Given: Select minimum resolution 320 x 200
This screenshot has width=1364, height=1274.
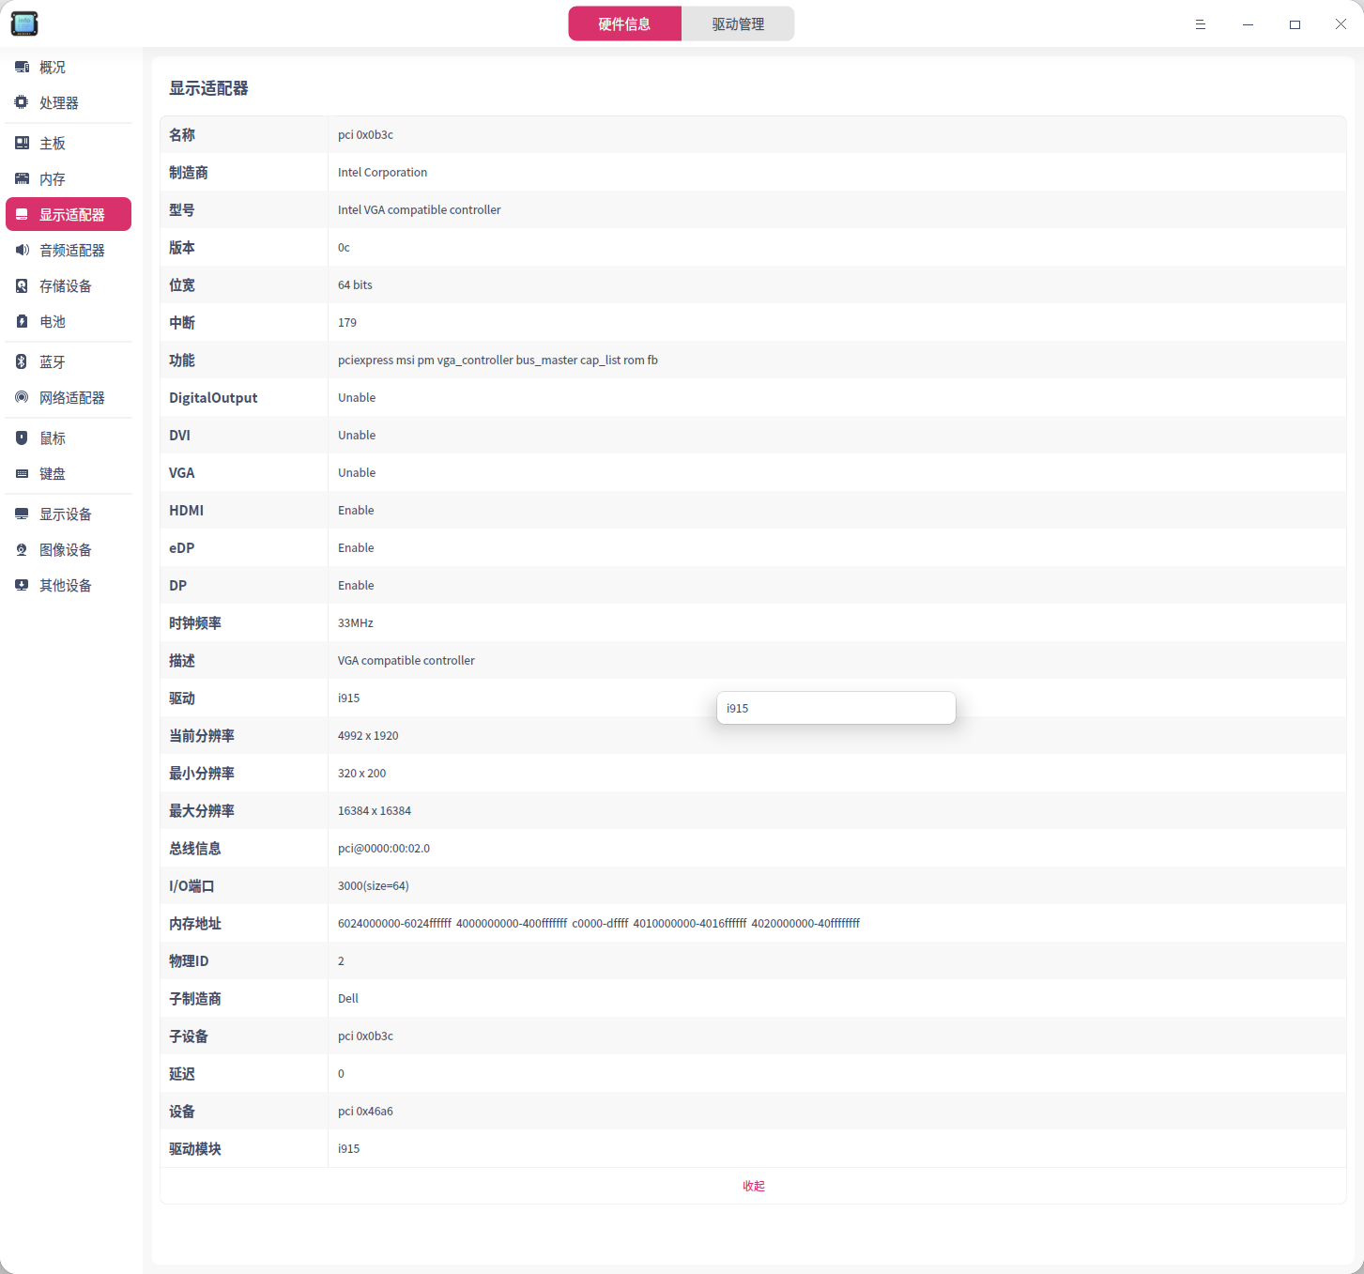Looking at the screenshot, I should [x=361, y=773].
